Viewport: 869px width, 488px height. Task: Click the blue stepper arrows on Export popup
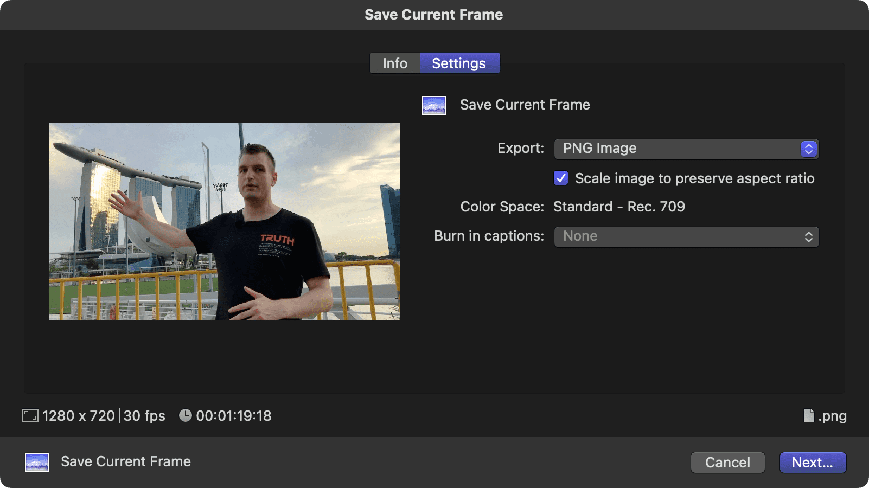808,149
